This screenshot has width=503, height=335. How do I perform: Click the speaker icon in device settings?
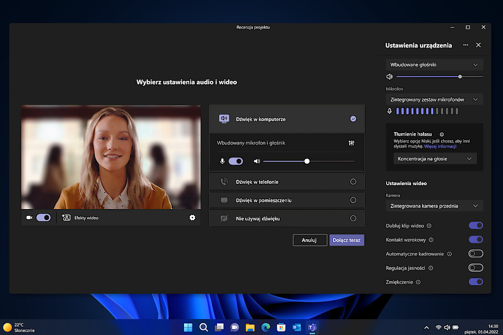click(x=389, y=77)
